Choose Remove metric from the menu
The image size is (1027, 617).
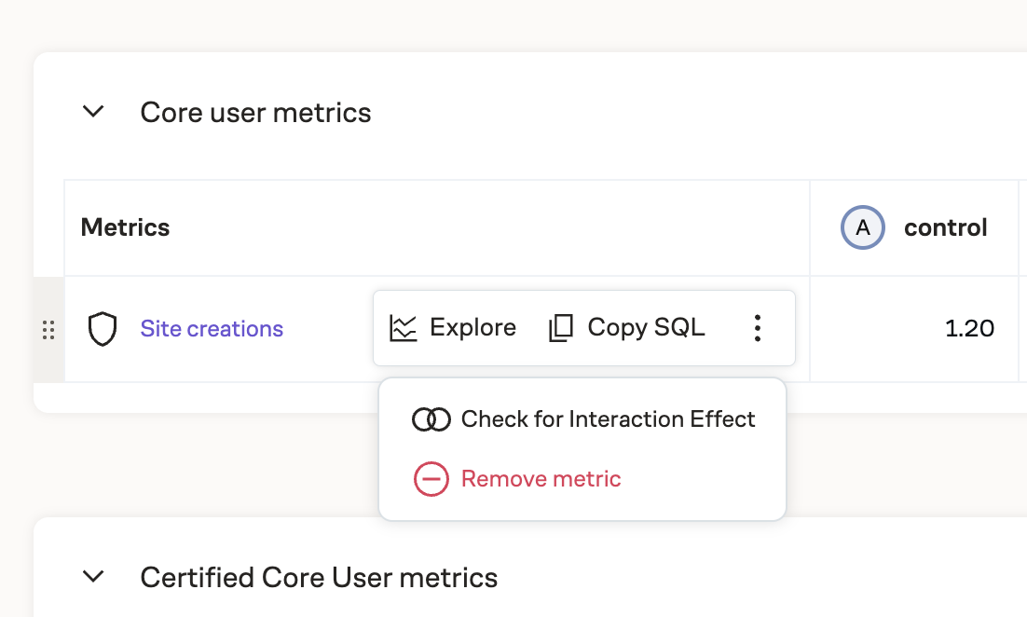(541, 480)
